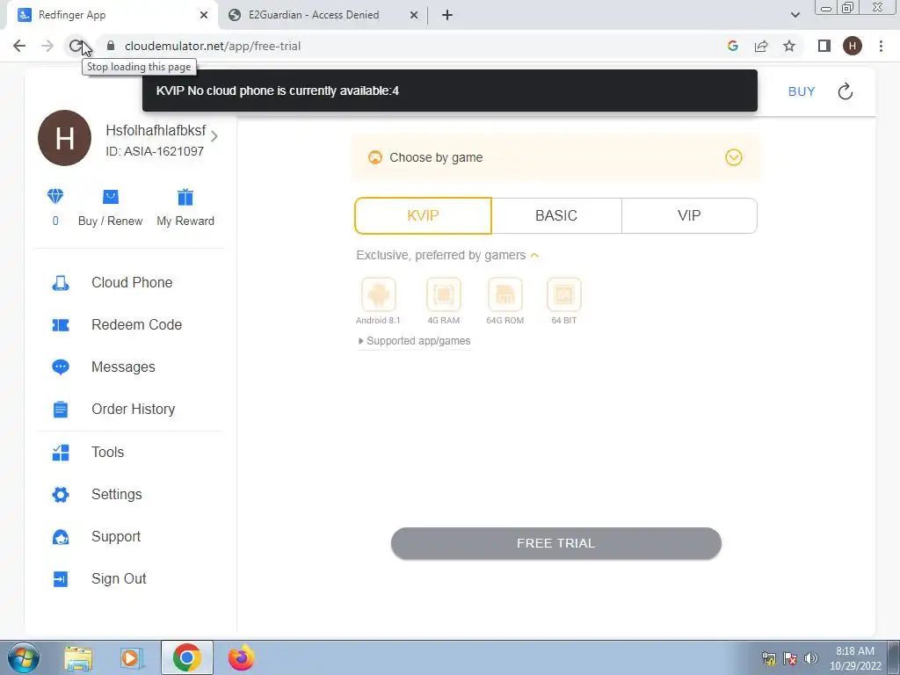
Task: Open Chrome tab search dropdown arrow
Action: pos(795,15)
